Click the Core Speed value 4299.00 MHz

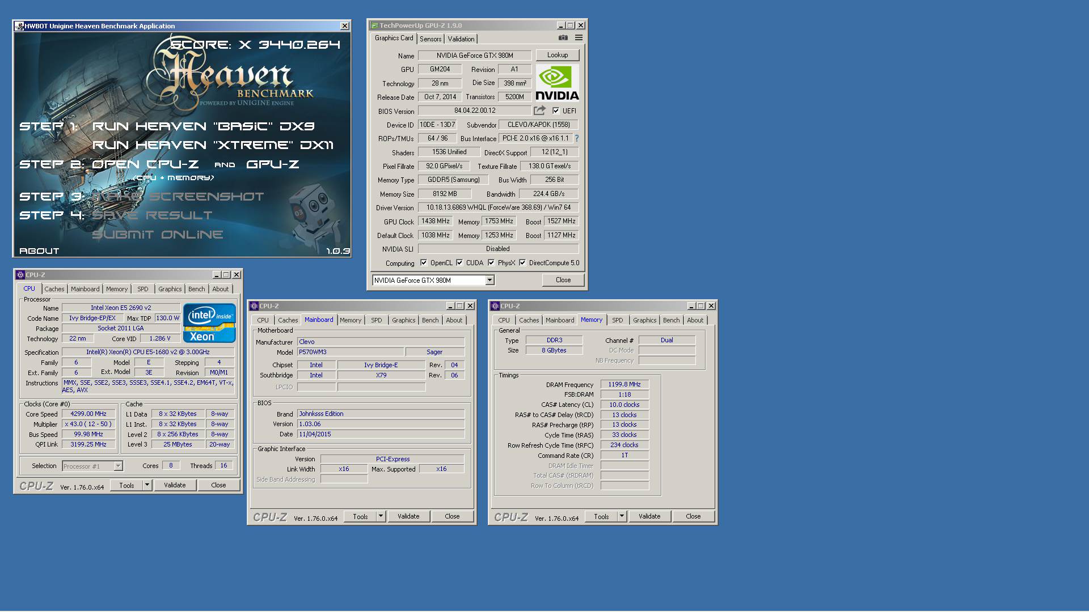[88, 414]
